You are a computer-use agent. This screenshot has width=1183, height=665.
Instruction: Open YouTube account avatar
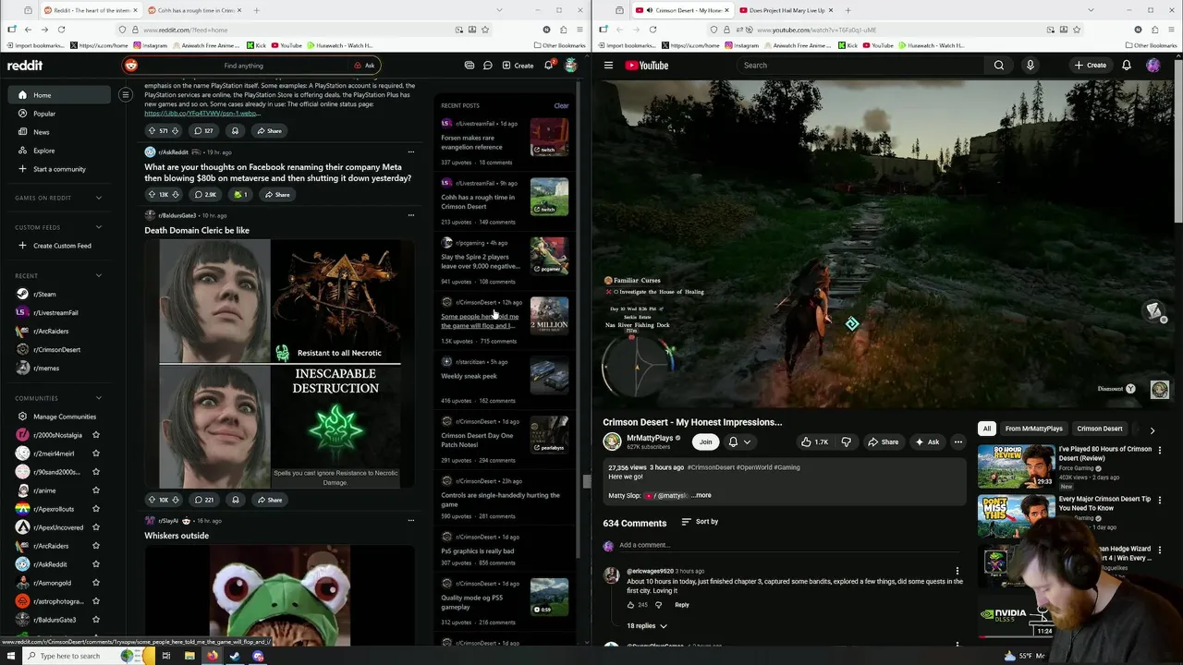click(1153, 66)
